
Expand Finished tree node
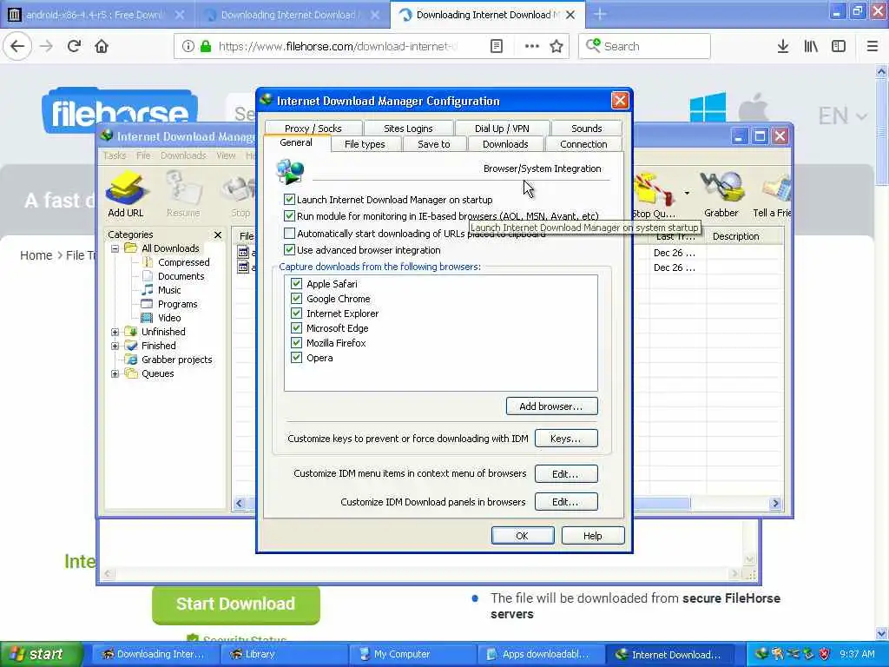(x=115, y=346)
